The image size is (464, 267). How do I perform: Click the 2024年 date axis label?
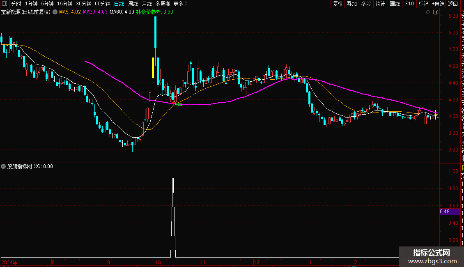pyautogui.click(x=9, y=262)
